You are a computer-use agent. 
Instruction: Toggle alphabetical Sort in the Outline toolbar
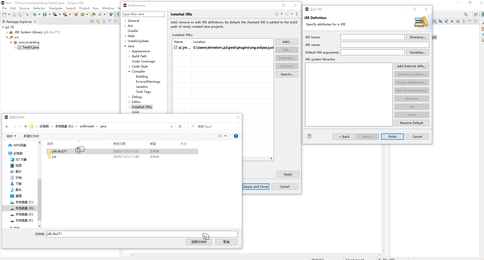tap(434, 22)
